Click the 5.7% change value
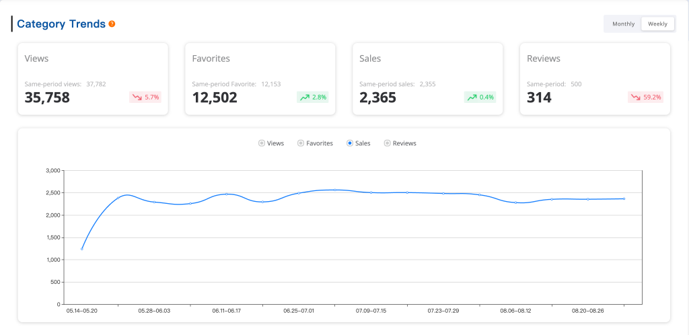 tap(151, 98)
